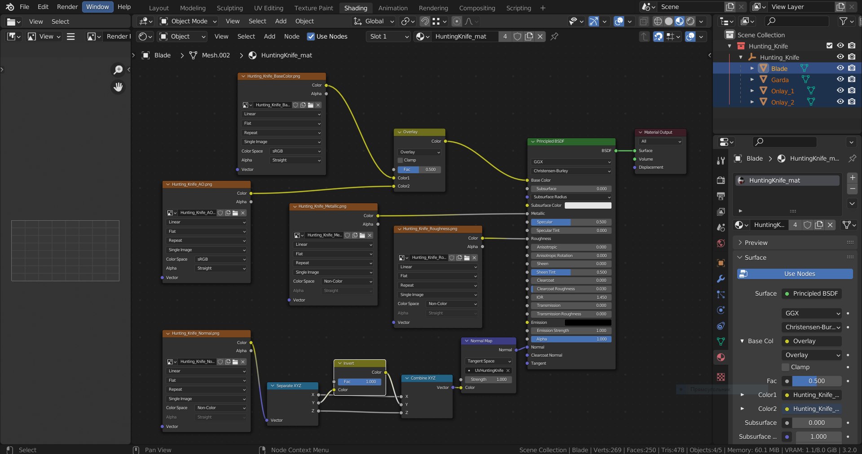Toggle snapping magnet in 3D viewport header
Viewport: 862px width, 454px height.
(425, 21)
